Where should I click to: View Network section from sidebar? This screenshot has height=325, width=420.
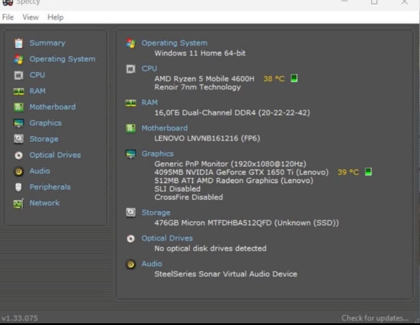tap(45, 203)
